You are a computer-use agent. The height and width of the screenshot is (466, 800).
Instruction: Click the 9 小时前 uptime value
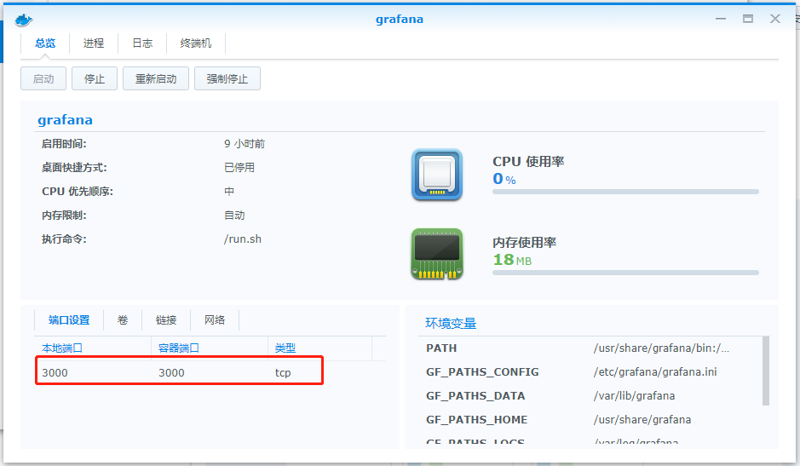coord(245,144)
